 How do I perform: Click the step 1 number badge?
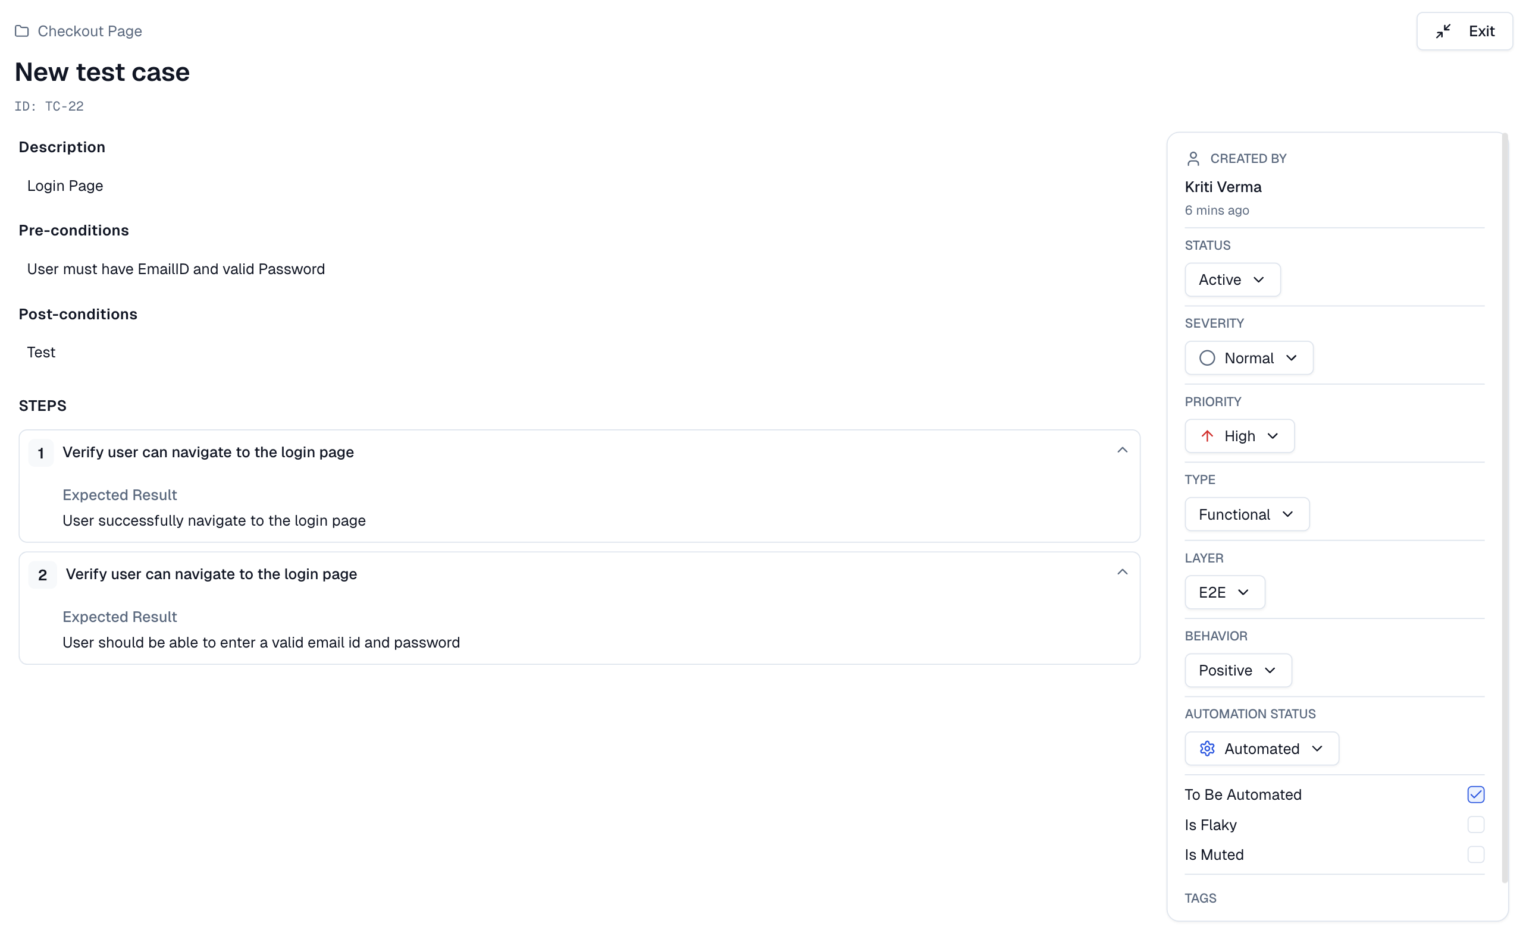point(41,453)
